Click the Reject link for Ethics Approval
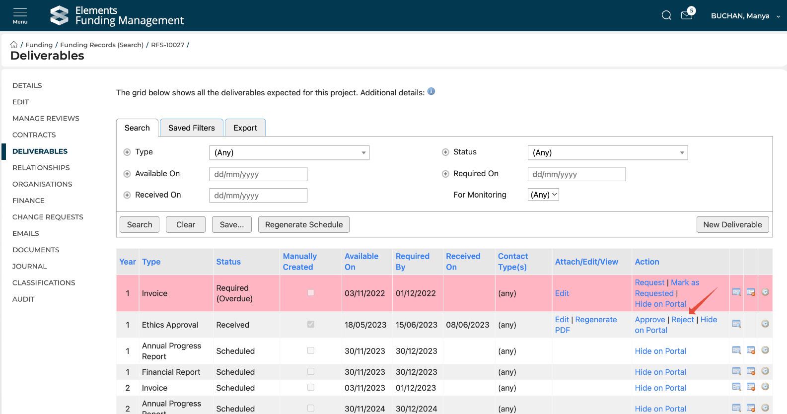Image resolution: width=787 pixels, height=414 pixels. pos(682,320)
